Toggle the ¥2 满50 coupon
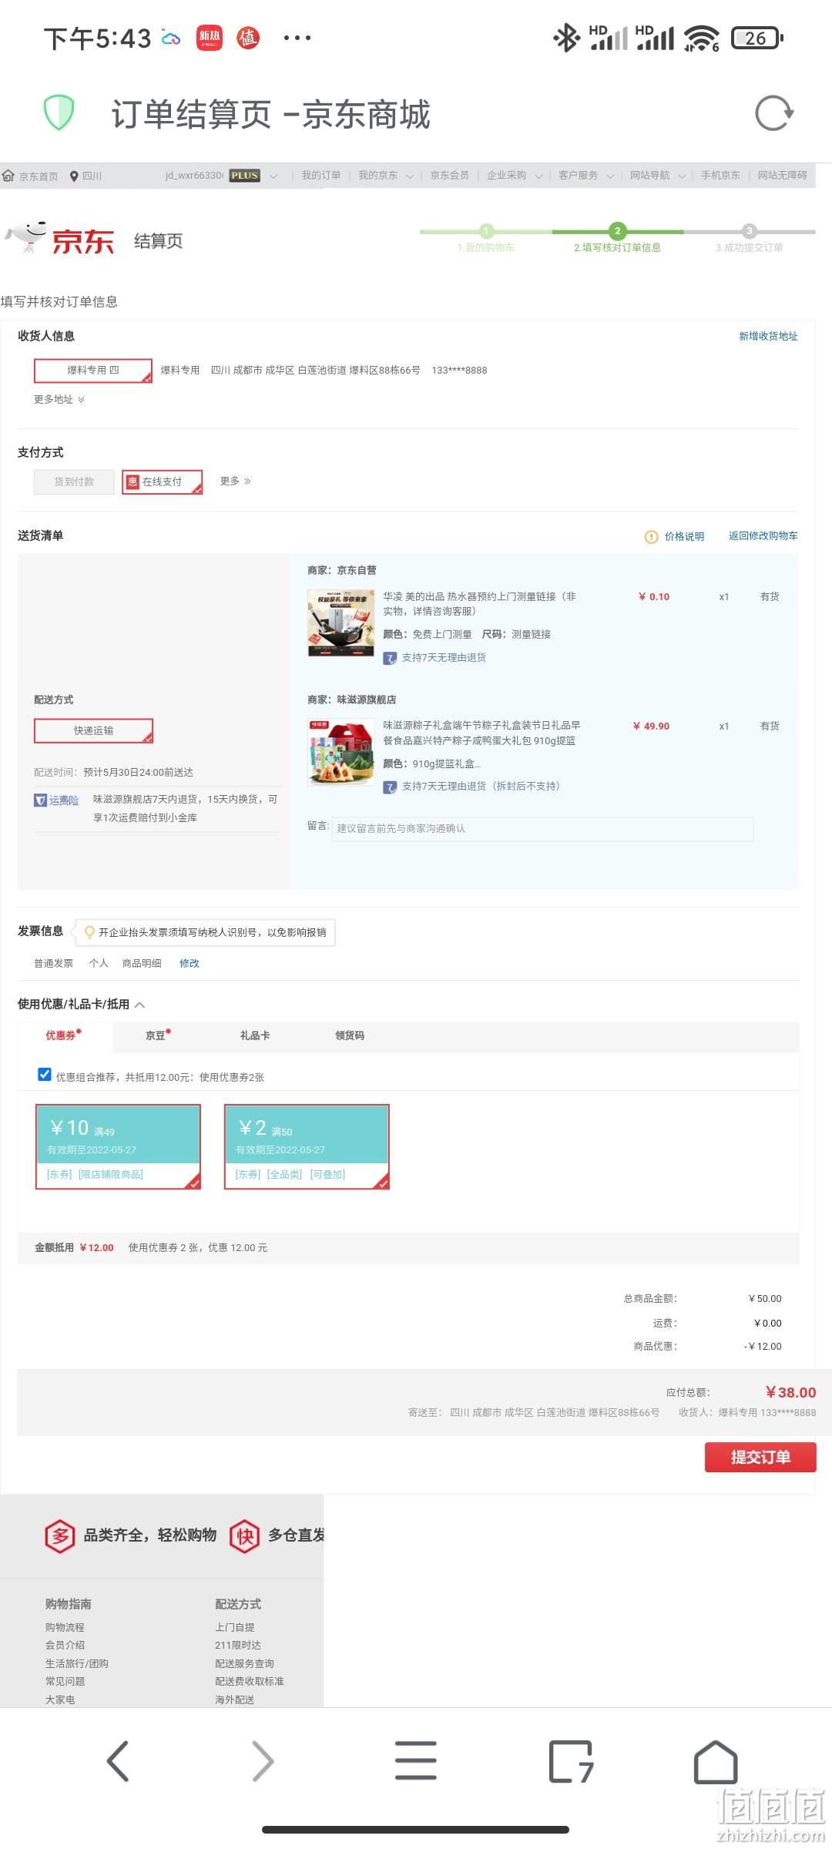This screenshot has height=1849, width=832. (x=307, y=1147)
